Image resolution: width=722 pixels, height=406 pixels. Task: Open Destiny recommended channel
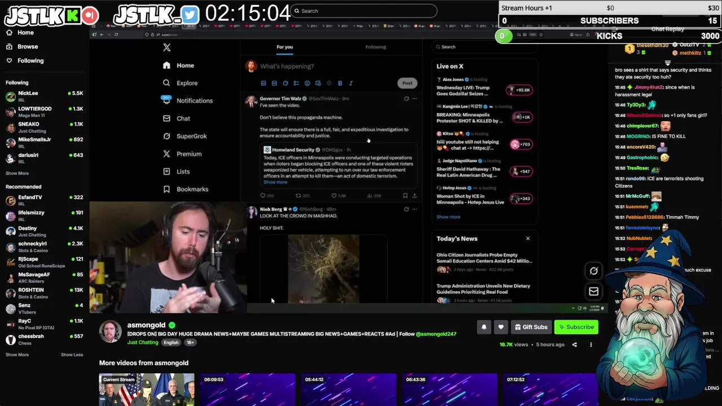coord(44,231)
